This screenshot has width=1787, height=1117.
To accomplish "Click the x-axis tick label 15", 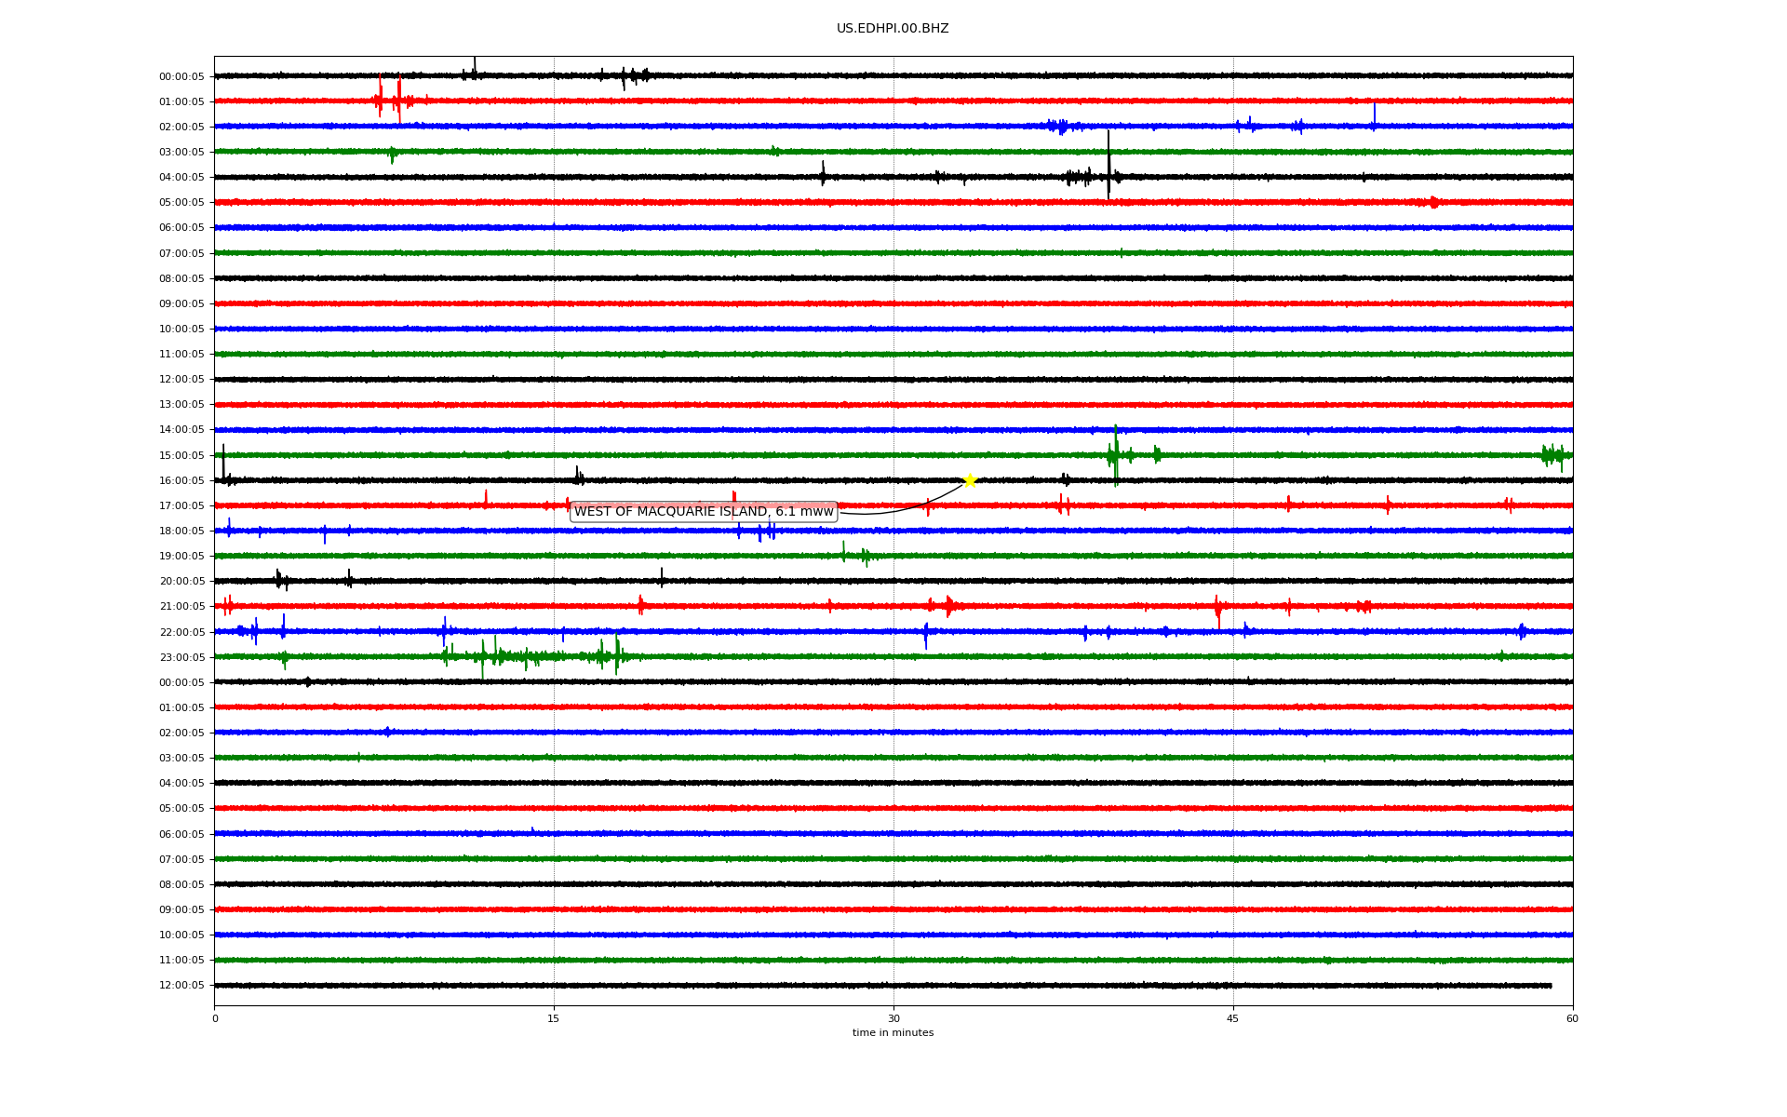I will point(554,1019).
